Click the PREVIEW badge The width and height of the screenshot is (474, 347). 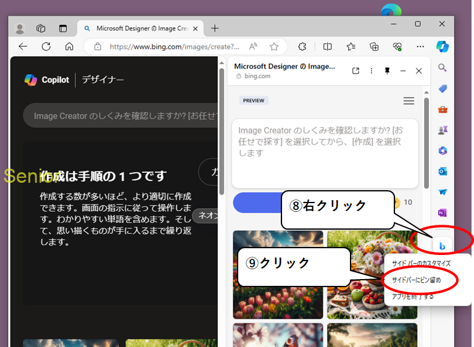tap(254, 101)
